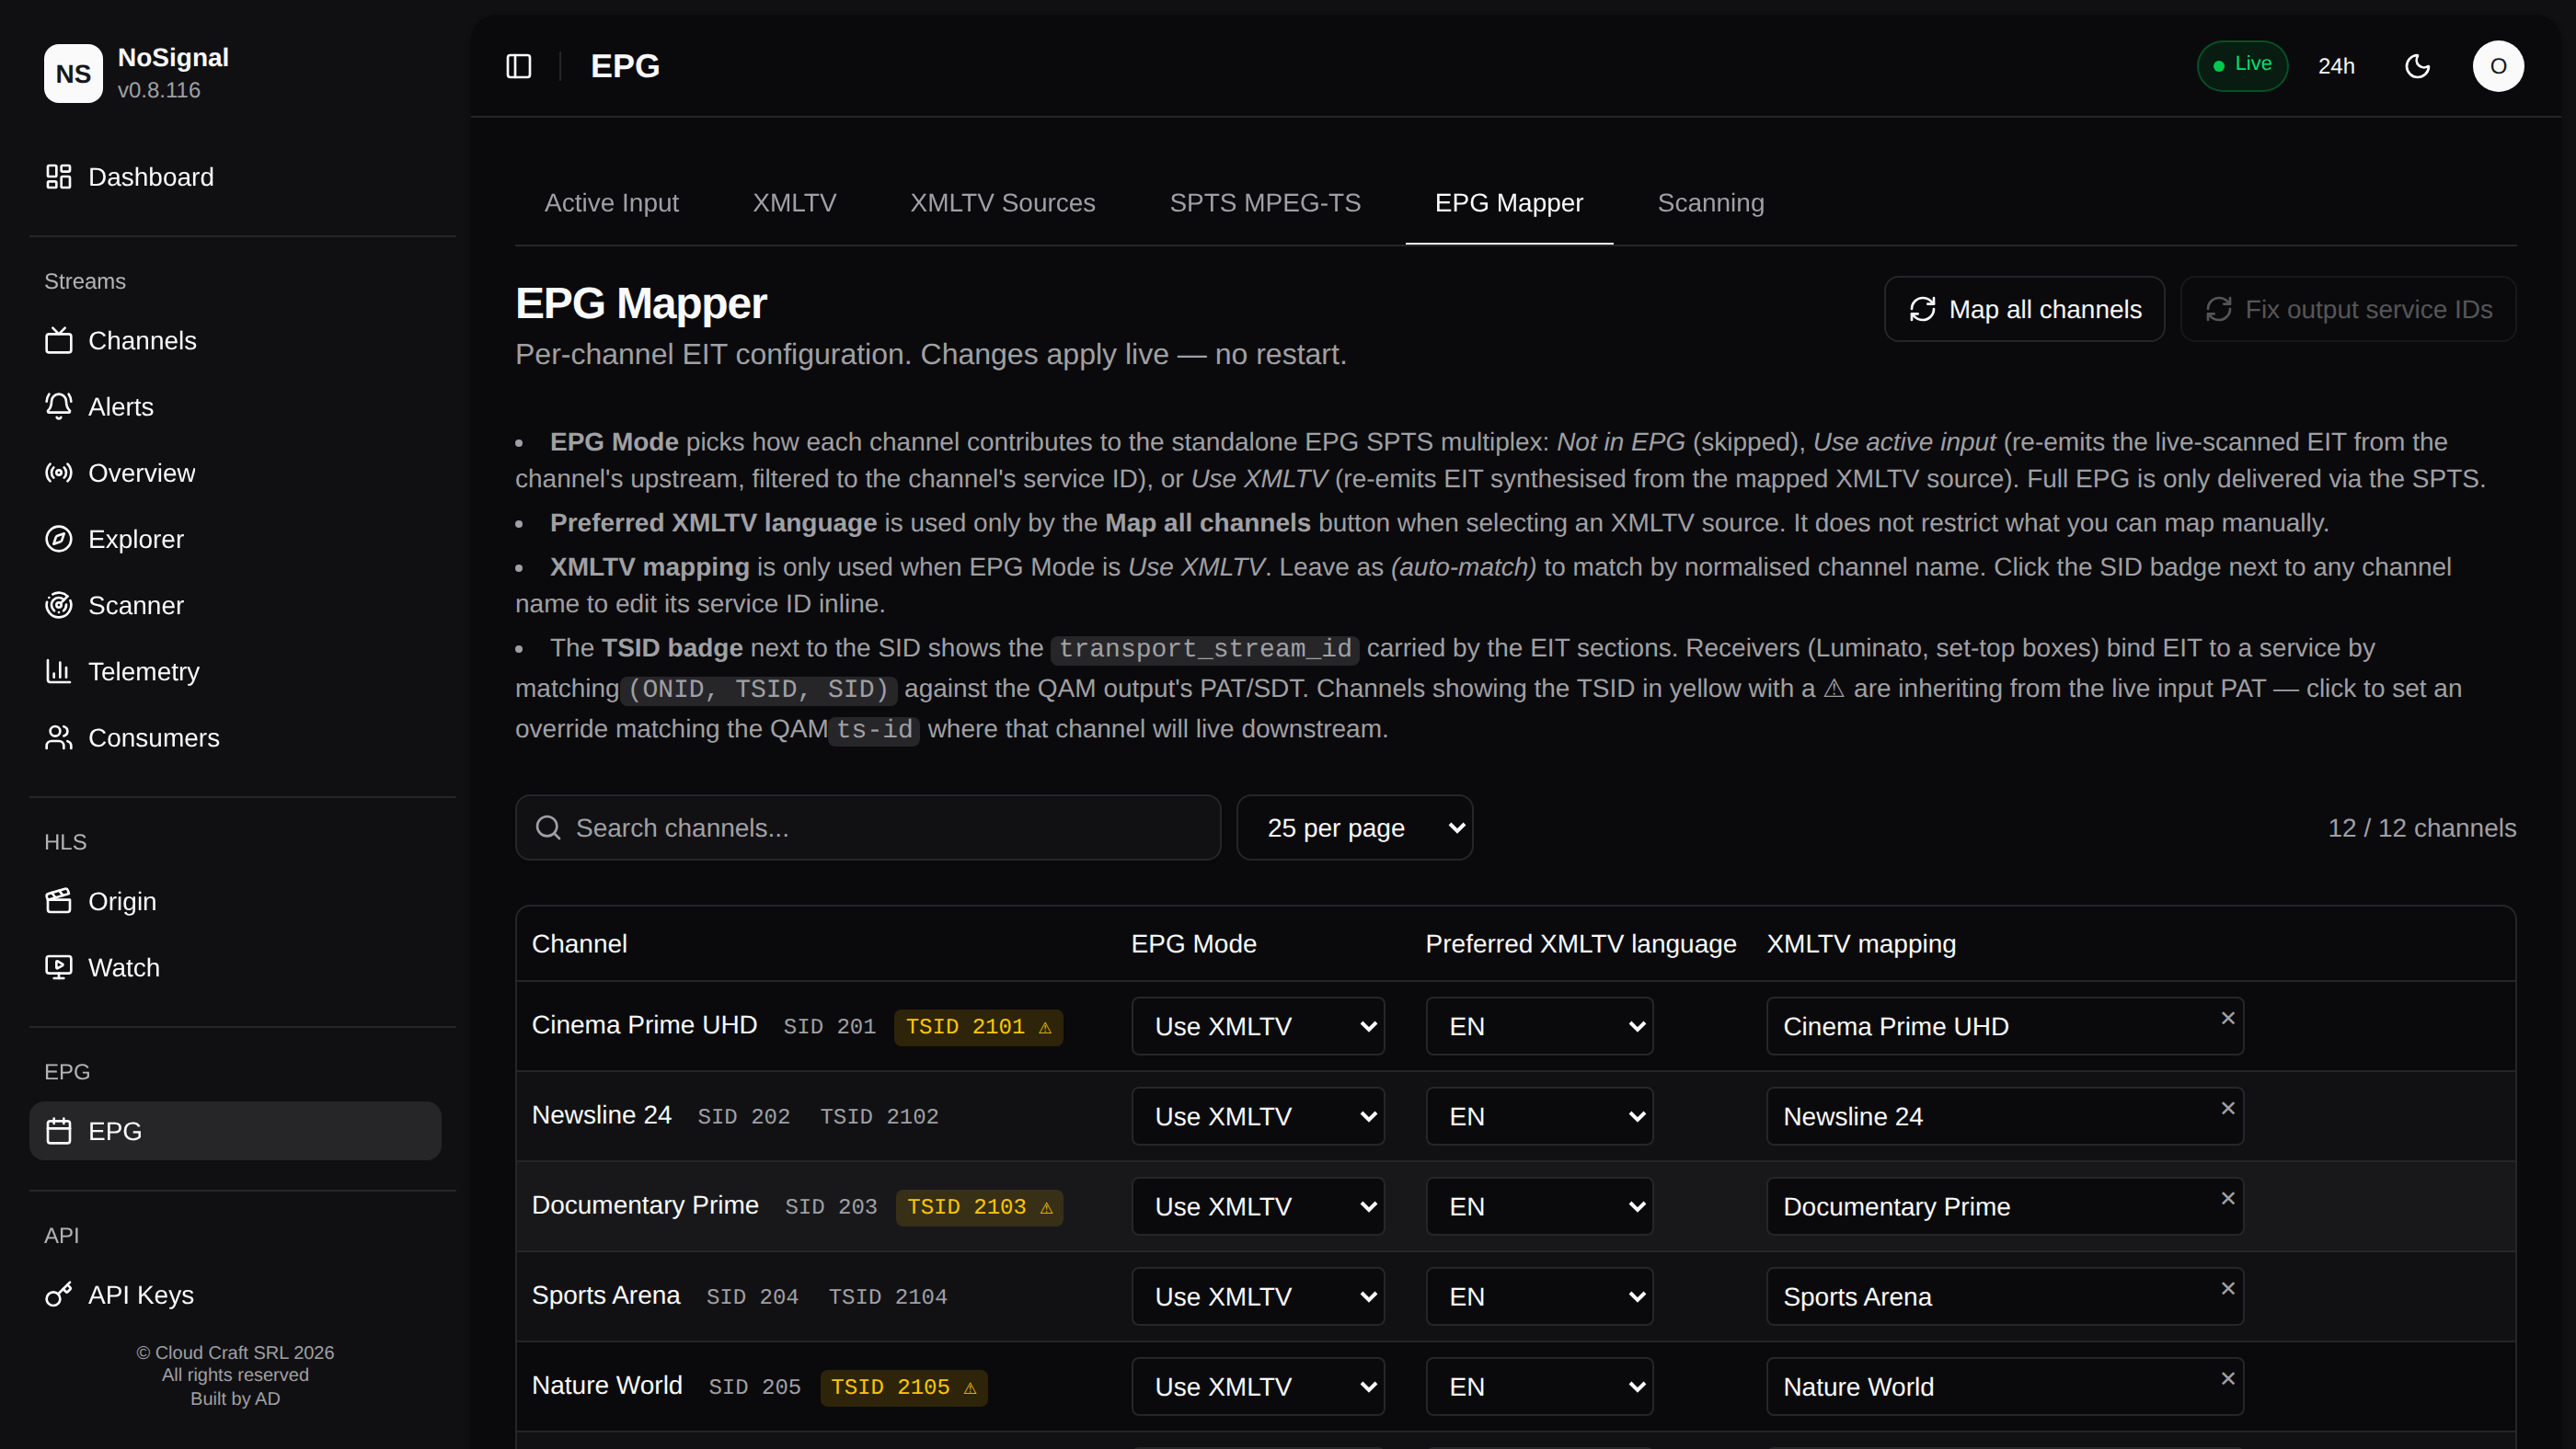
Task: Open Channels page
Action: point(235,341)
